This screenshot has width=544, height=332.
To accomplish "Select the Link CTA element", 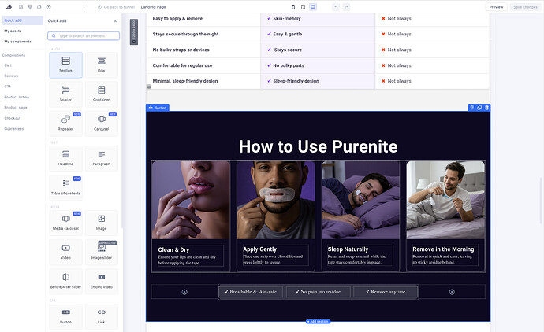I will coord(101,316).
